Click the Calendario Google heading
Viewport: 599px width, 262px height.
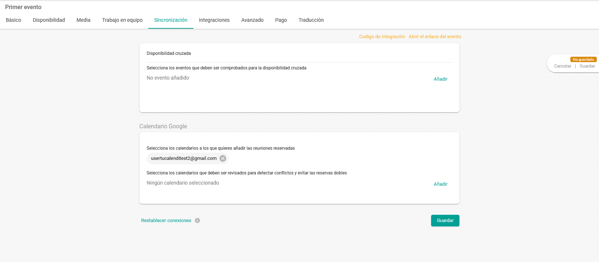point(163,126)
